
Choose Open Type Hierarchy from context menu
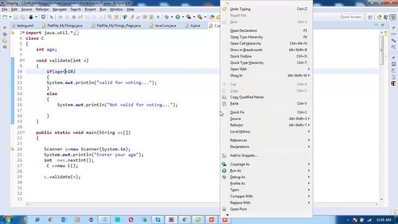(267, 37)
